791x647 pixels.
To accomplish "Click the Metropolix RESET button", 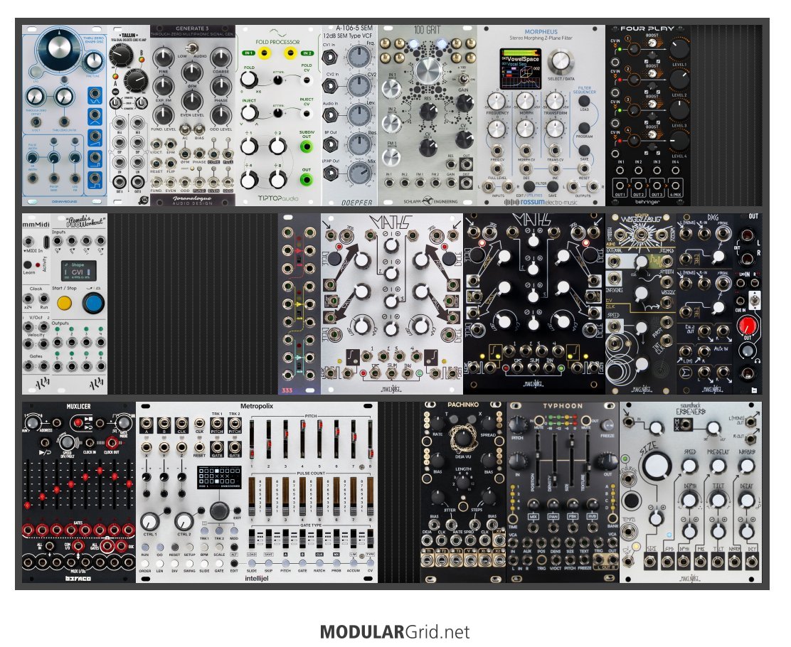I will (174, 547).
